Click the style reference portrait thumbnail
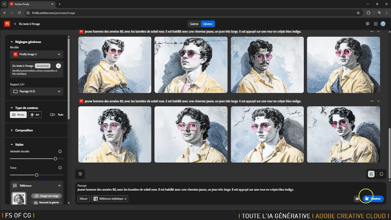The height and width of the screenshot is (220, 391). pos(19,199)
